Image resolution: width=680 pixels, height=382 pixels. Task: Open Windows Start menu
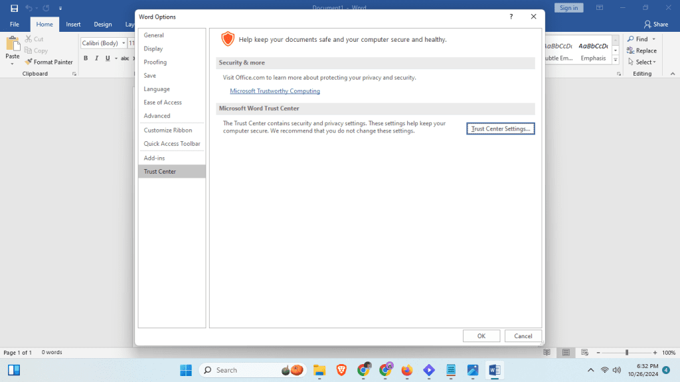186,370
